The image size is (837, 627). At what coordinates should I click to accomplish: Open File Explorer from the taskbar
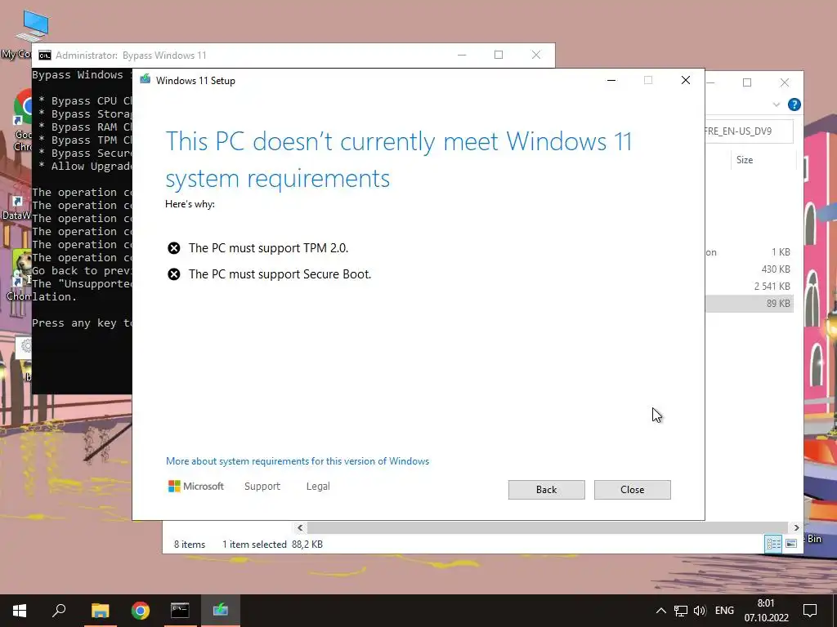click(100, 611)
